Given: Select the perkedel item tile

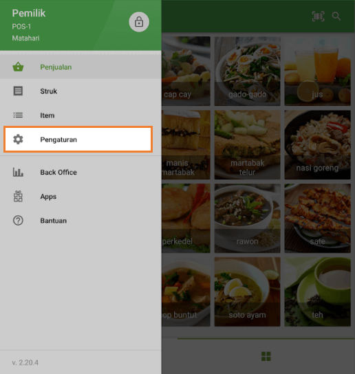Looking at the screenshot, I should [186, 218].
